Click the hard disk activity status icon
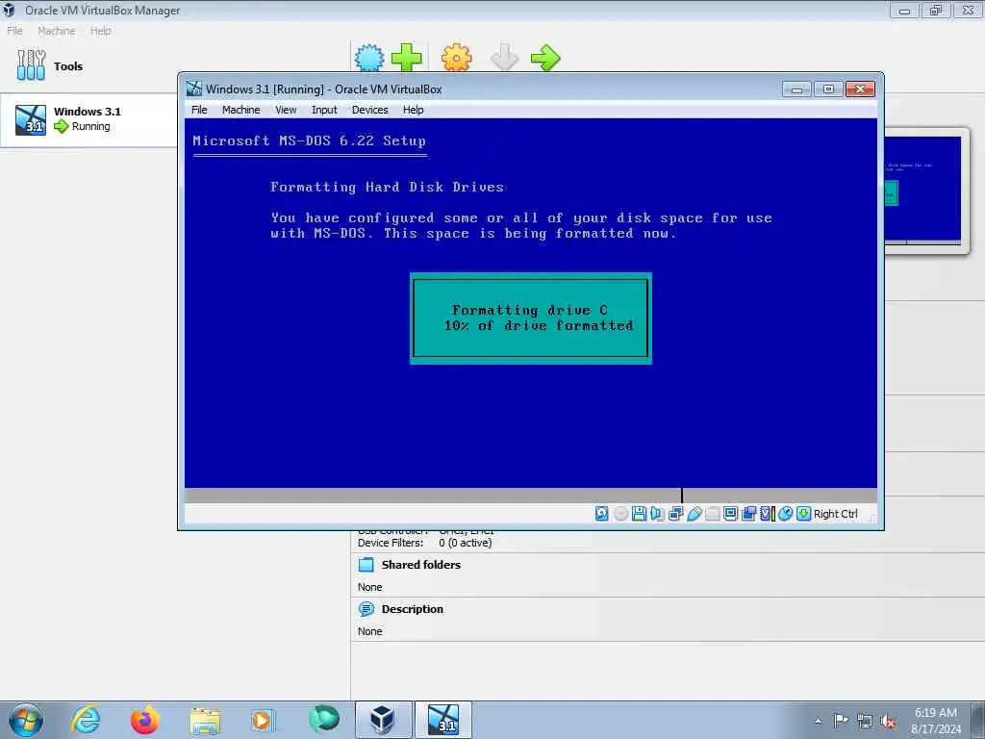985x739 pixels. click(602, 514)
